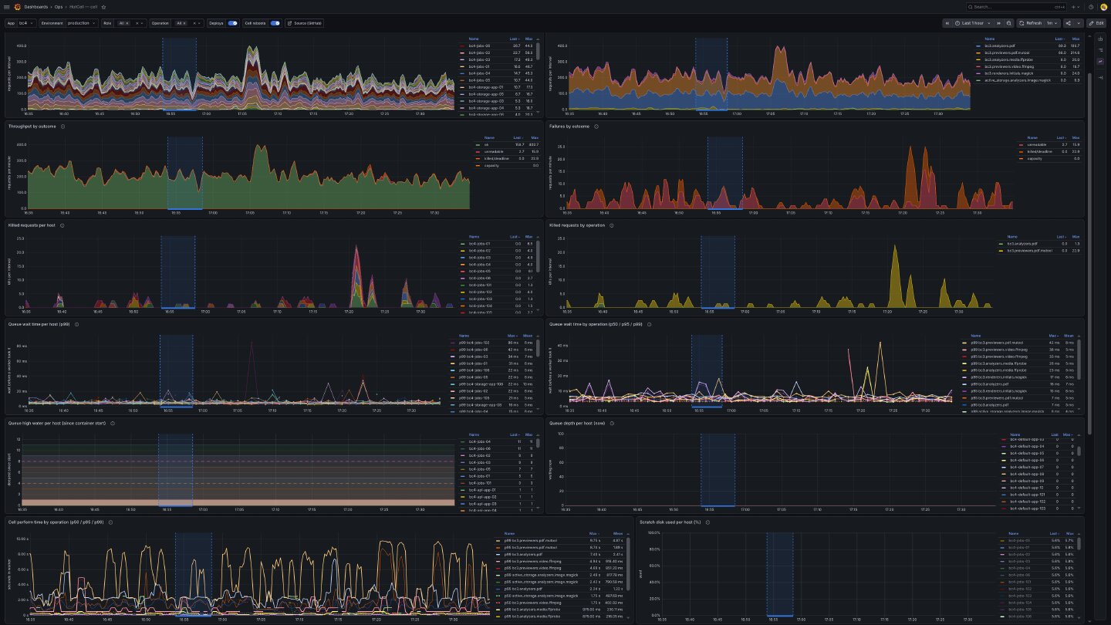
Task: Show info for Scratch disk used panel
Action: (x=707, y=522)
